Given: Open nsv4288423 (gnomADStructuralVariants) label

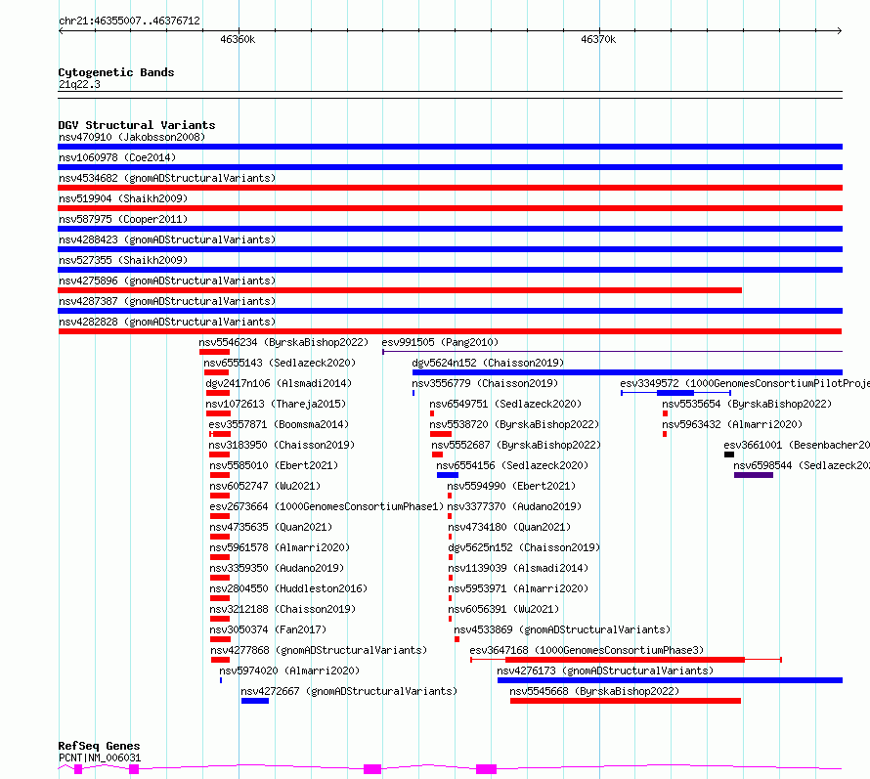Looking at the screenshot, I should [x=167, y=239].
